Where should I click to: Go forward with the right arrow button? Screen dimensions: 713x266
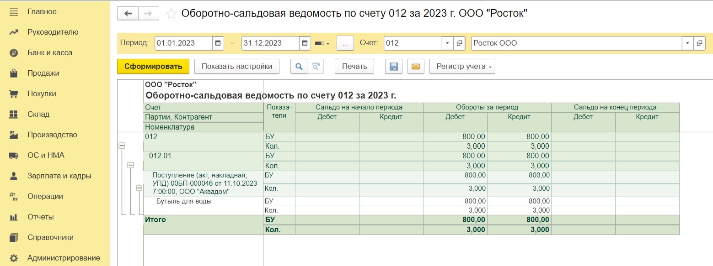[x=148, y=14]
